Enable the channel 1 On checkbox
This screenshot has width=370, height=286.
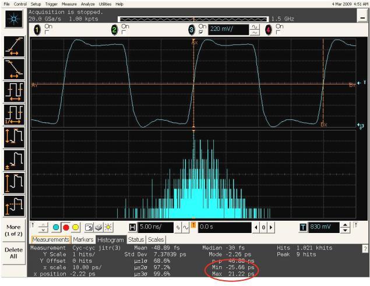tap(47, 33)
